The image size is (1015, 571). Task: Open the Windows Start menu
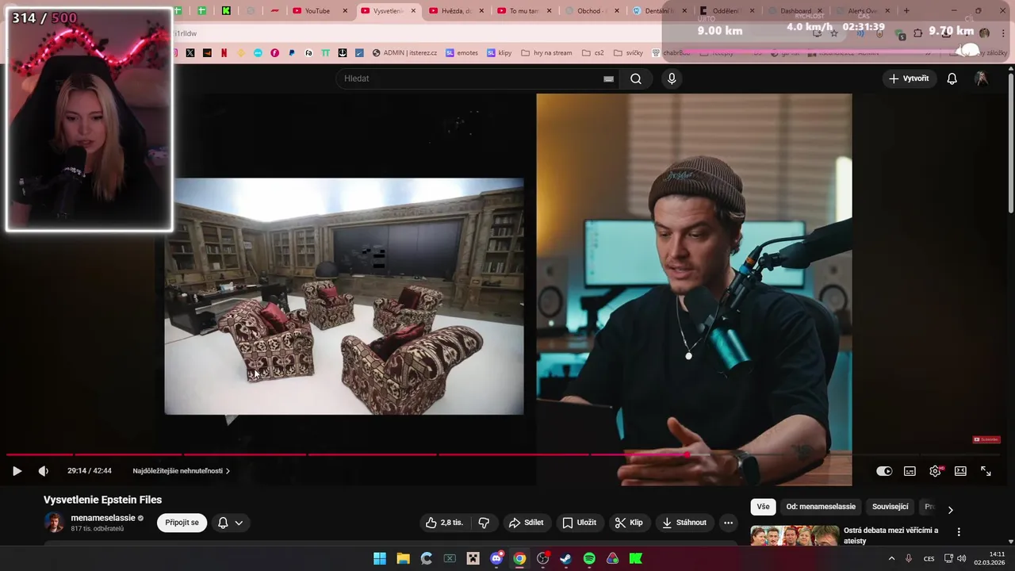coord(380,558)
